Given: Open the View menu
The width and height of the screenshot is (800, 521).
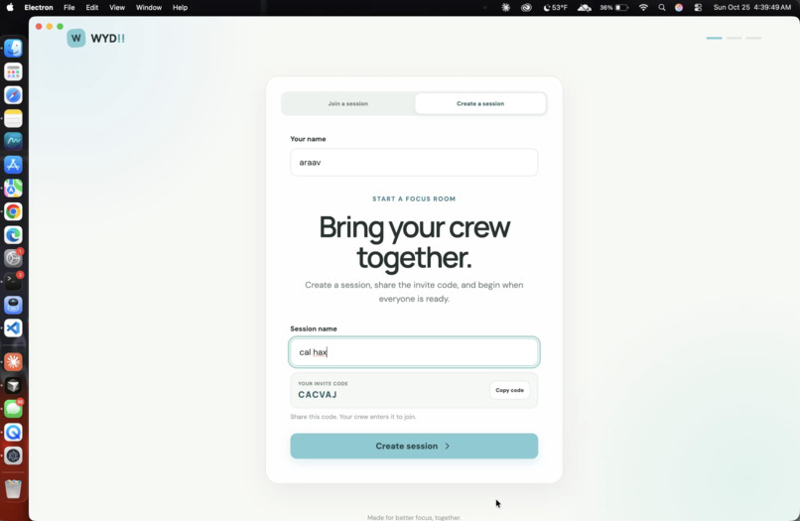Looking at the screenshot, I should click(117, 7).
